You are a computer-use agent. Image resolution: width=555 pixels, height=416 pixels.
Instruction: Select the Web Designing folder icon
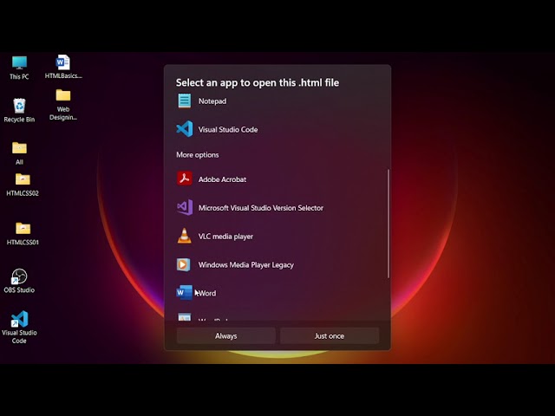(63, 95)
